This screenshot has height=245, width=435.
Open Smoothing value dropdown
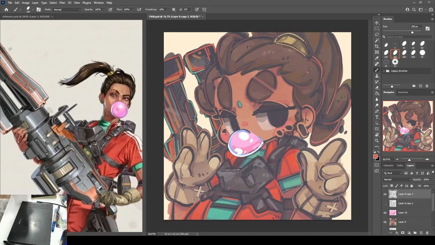(x=168, y=10)
